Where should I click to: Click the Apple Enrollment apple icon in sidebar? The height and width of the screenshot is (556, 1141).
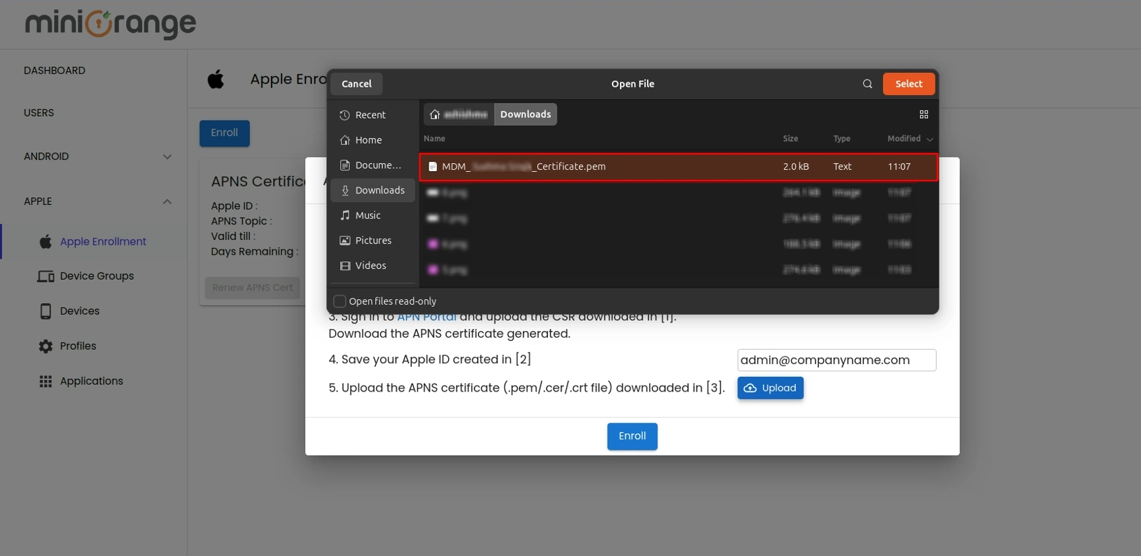46,241
